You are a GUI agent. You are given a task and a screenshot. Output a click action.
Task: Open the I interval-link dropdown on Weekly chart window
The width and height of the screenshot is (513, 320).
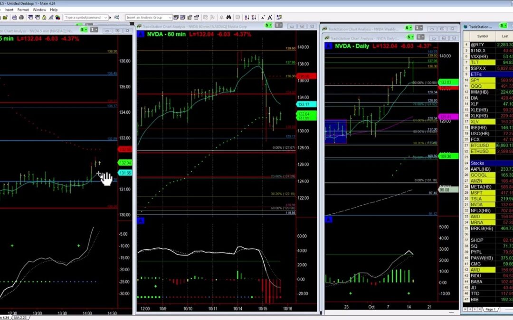[418, 28]
